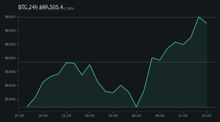Click the 18:00 time axis label

coord(43,116)
